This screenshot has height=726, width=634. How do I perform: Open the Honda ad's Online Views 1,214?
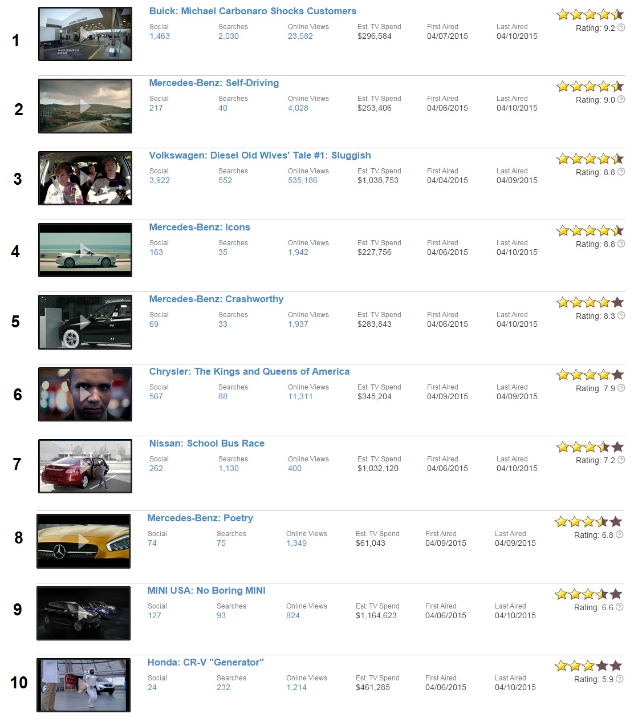click(296, 687)
